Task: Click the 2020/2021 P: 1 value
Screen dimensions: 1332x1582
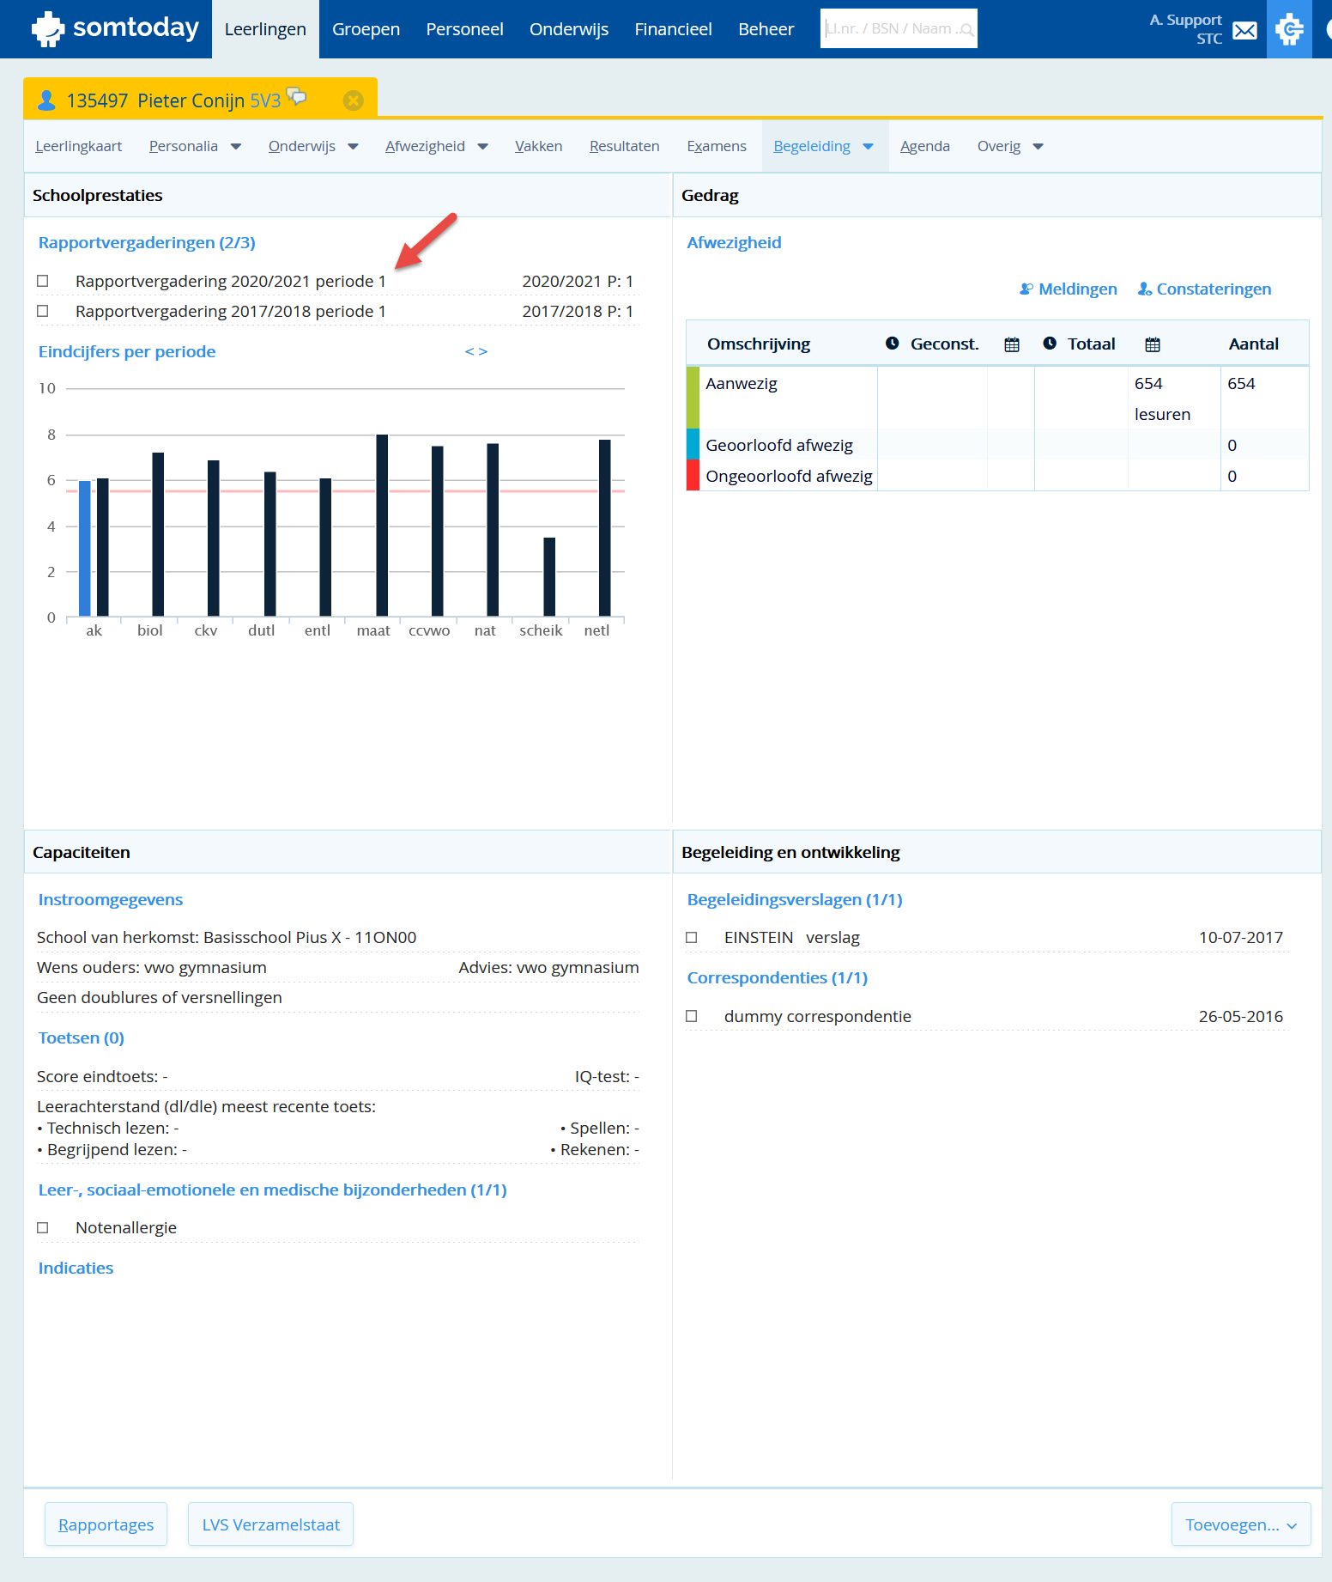Action: click(x=578, y=282)
